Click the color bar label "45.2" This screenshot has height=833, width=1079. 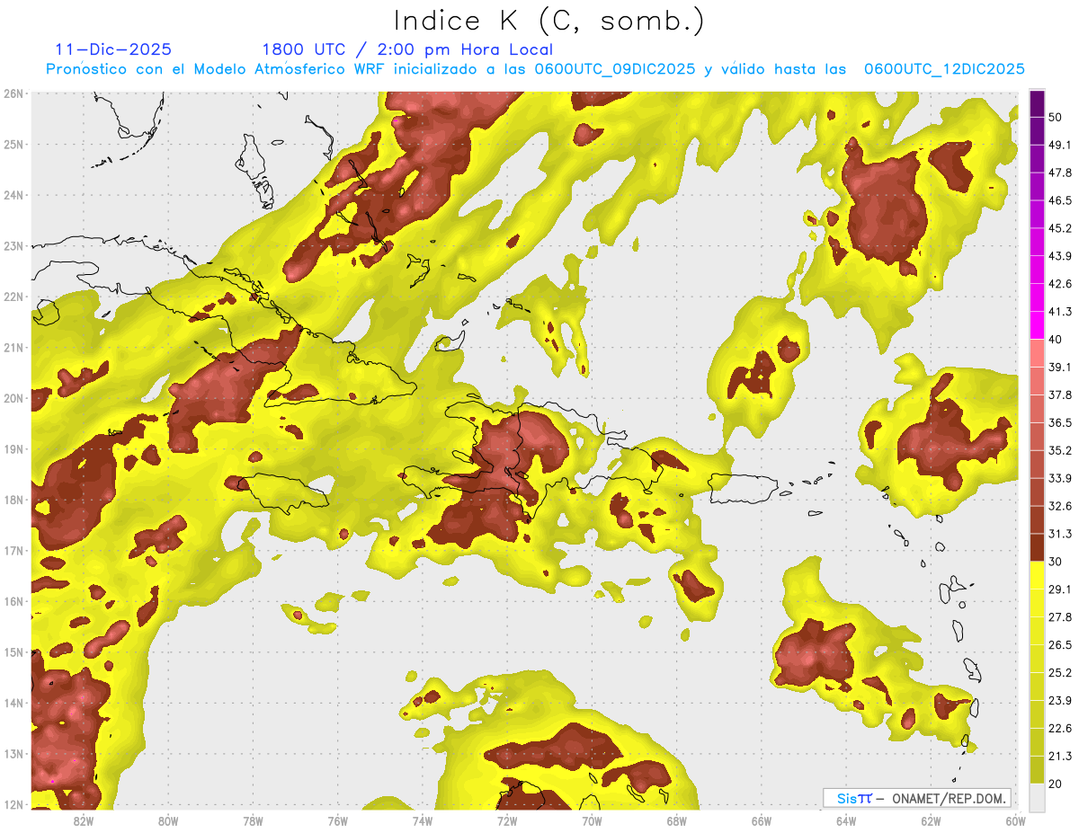[x=1060, y=228]
